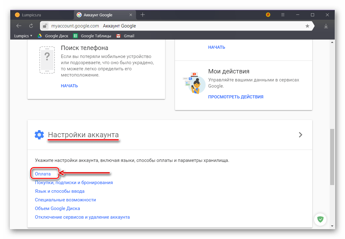
Task: Click the blue gear settings icon
Action: 39,135
